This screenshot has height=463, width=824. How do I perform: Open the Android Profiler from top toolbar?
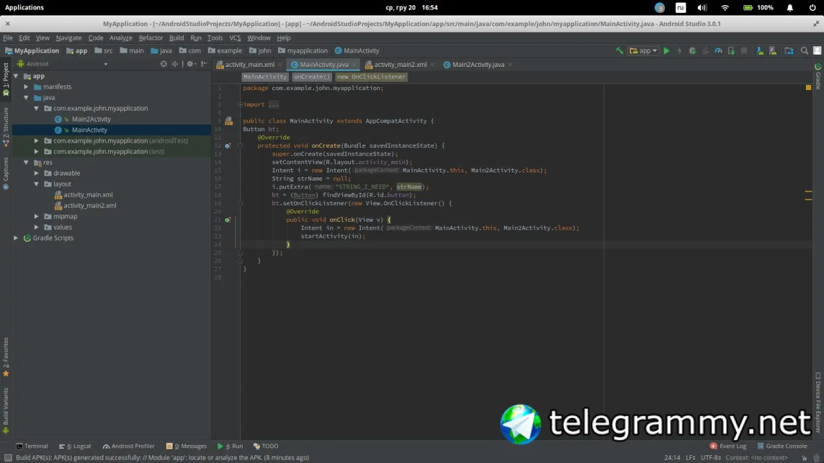pos(718,51)
